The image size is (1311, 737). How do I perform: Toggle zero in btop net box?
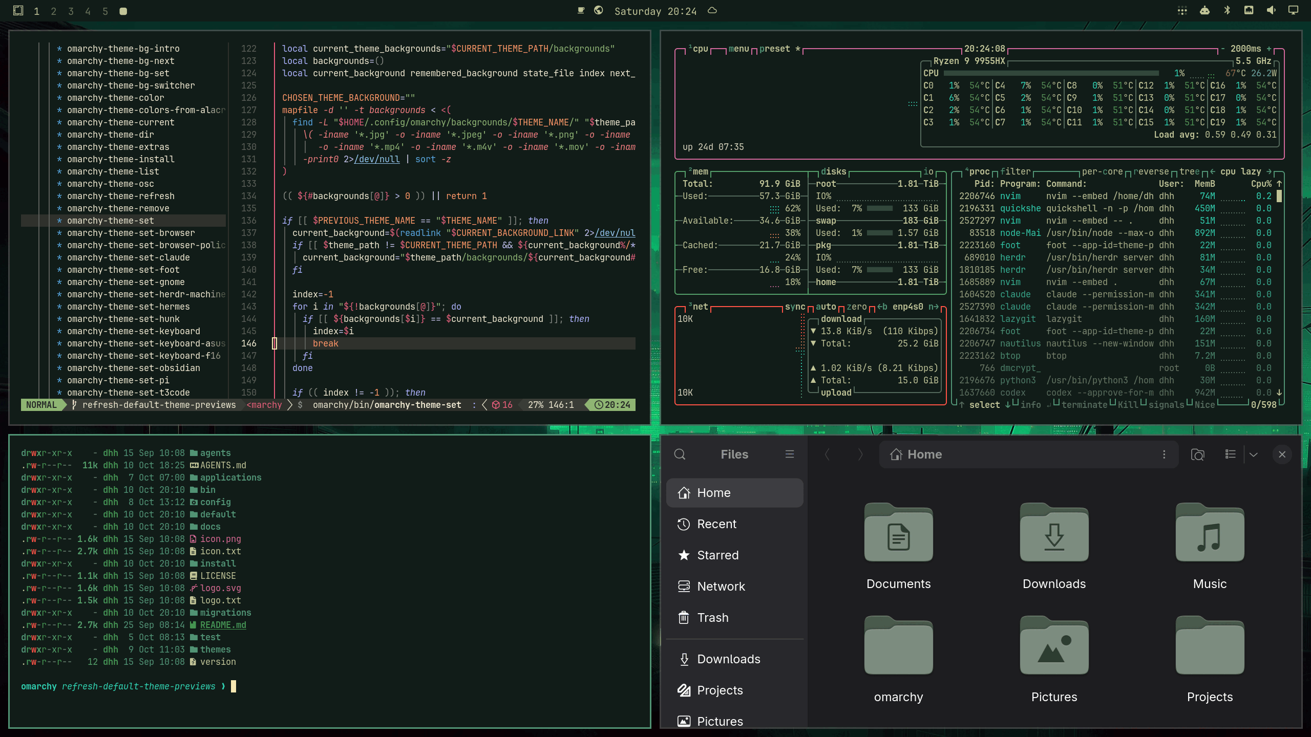coord(856,307)
